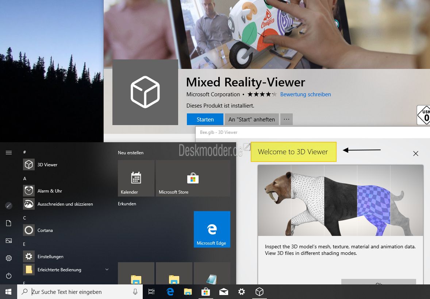430x299 pixels.
Task: Open Task View on the taskbar
Action: coord(151,292)
